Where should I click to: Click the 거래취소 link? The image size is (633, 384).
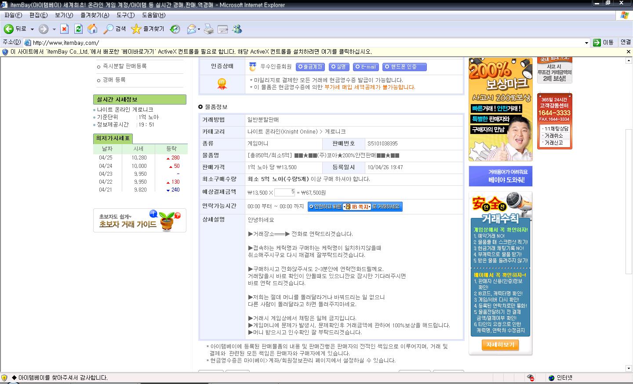pos(553,136)
